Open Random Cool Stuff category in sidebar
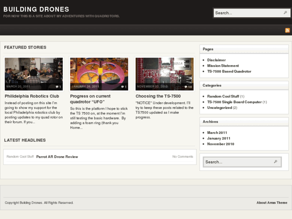292x219 pixels. [x=223, y=96]
